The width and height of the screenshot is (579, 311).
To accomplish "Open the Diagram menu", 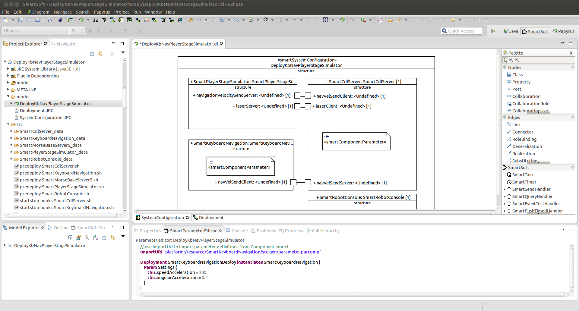I will coord(38,12).
